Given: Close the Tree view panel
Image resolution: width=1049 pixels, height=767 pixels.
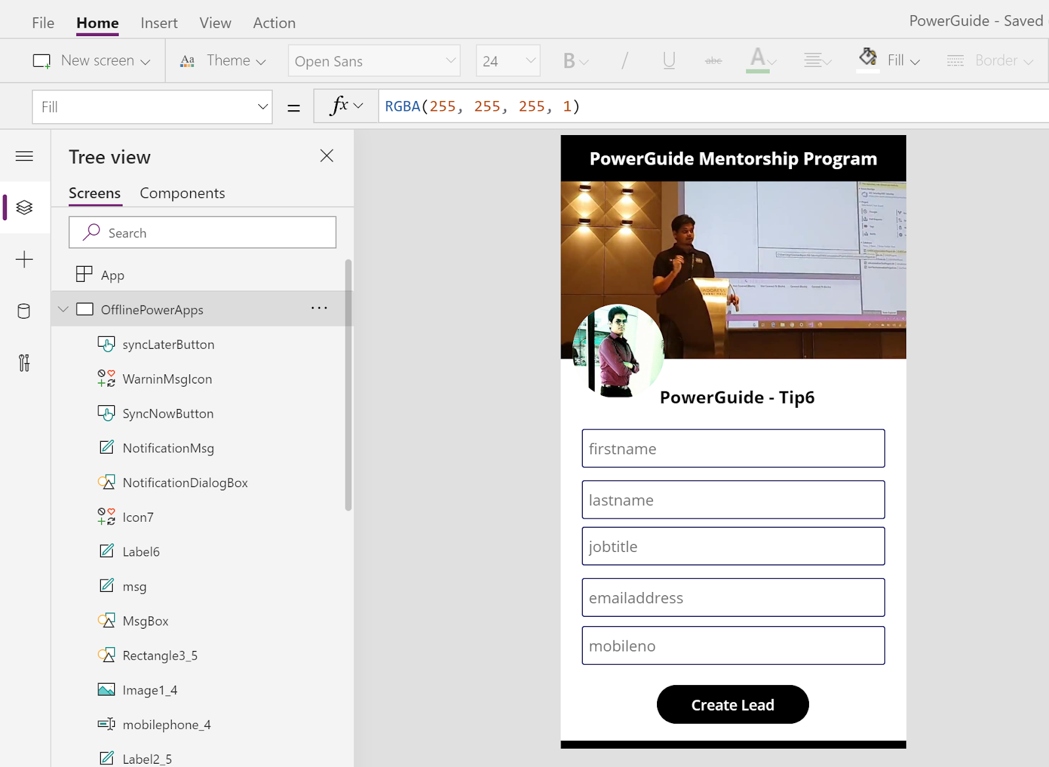Looking at the screenshot, I should coord(327,156).
